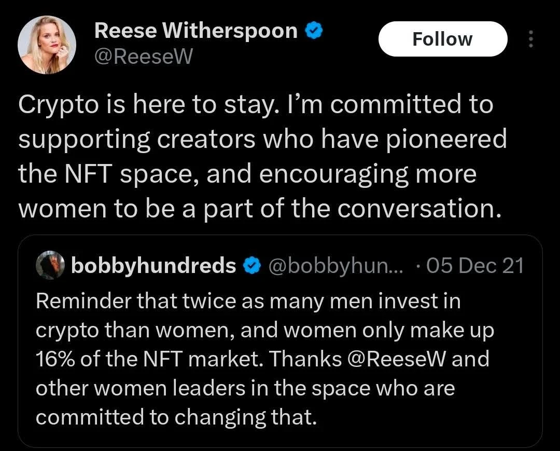Open the Reese Witherspoon display name
The image size is (560, 451).
[196, 31]
